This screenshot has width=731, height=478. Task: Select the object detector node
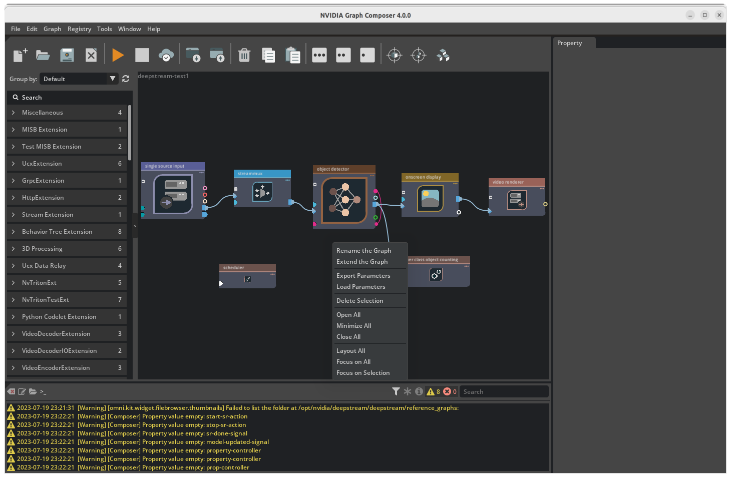[344, 197]
